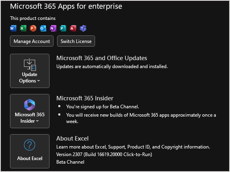The image size is (230, 172).
Task: Click the 'Learn more about Excel, Support' line
Action: pyautogui.click(x=133, y=147)
